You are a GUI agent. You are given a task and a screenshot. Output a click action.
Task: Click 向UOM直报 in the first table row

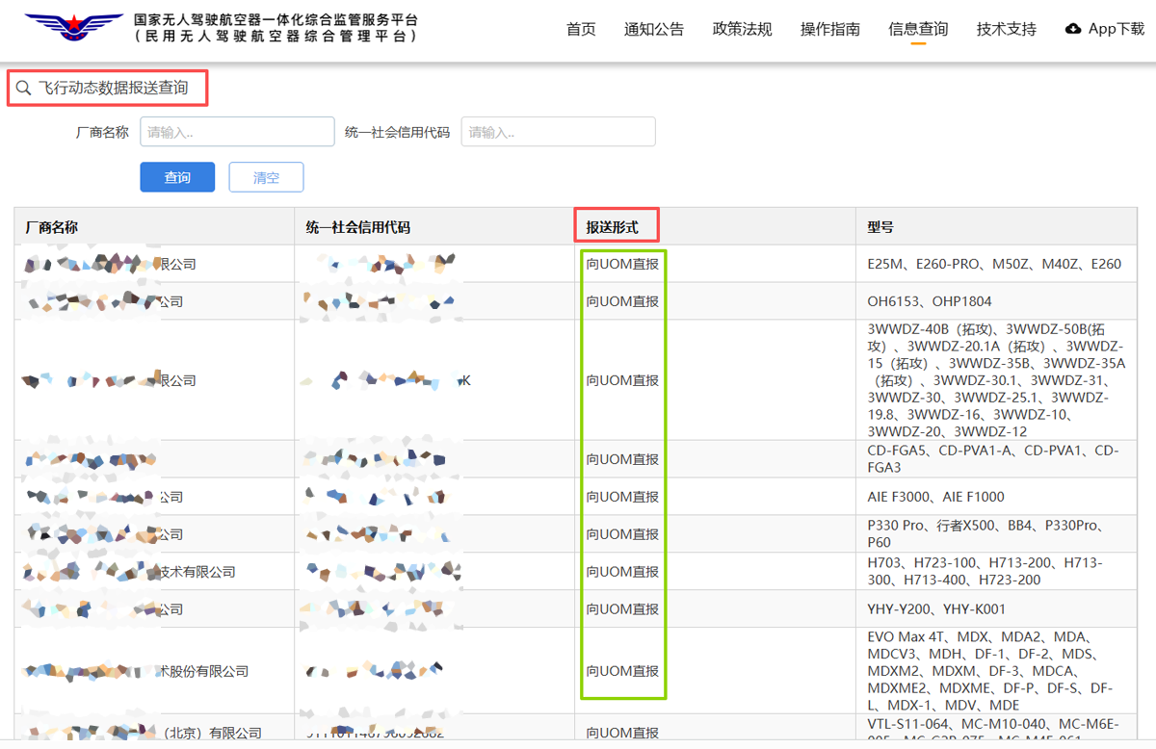tap(622, 263)
